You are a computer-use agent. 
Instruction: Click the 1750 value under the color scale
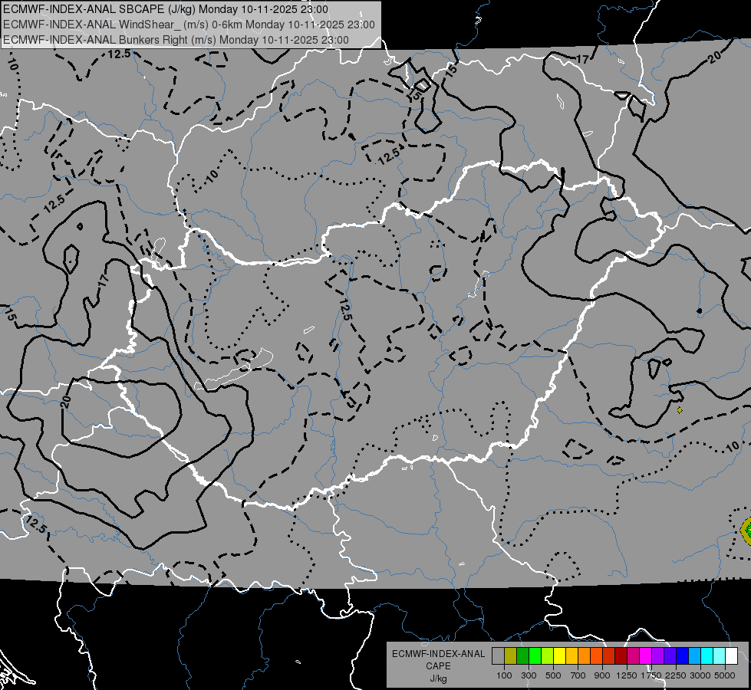[651, 675]
